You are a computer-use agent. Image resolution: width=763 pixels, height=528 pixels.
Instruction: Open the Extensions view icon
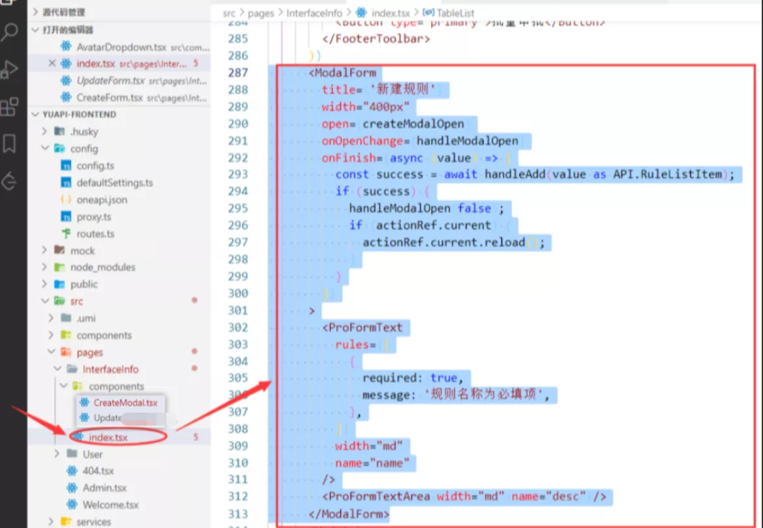pyautogui.click(x=9, y=106)
